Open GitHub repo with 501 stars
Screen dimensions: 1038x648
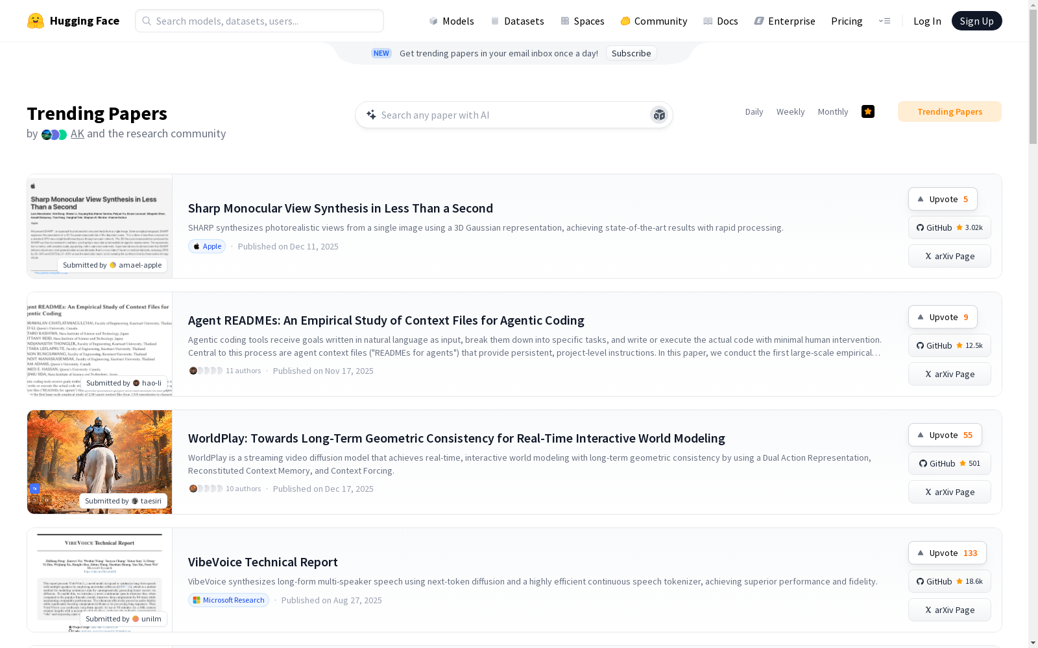pyautogui.click(x=950, y=463)
